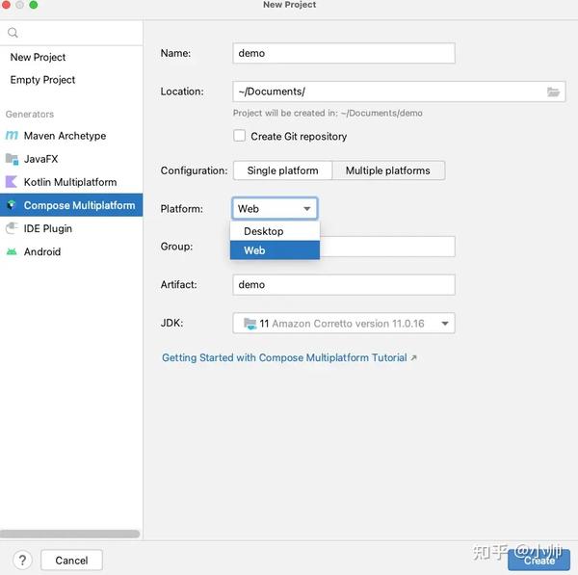Select Single platform configuration

pos(282,170)
